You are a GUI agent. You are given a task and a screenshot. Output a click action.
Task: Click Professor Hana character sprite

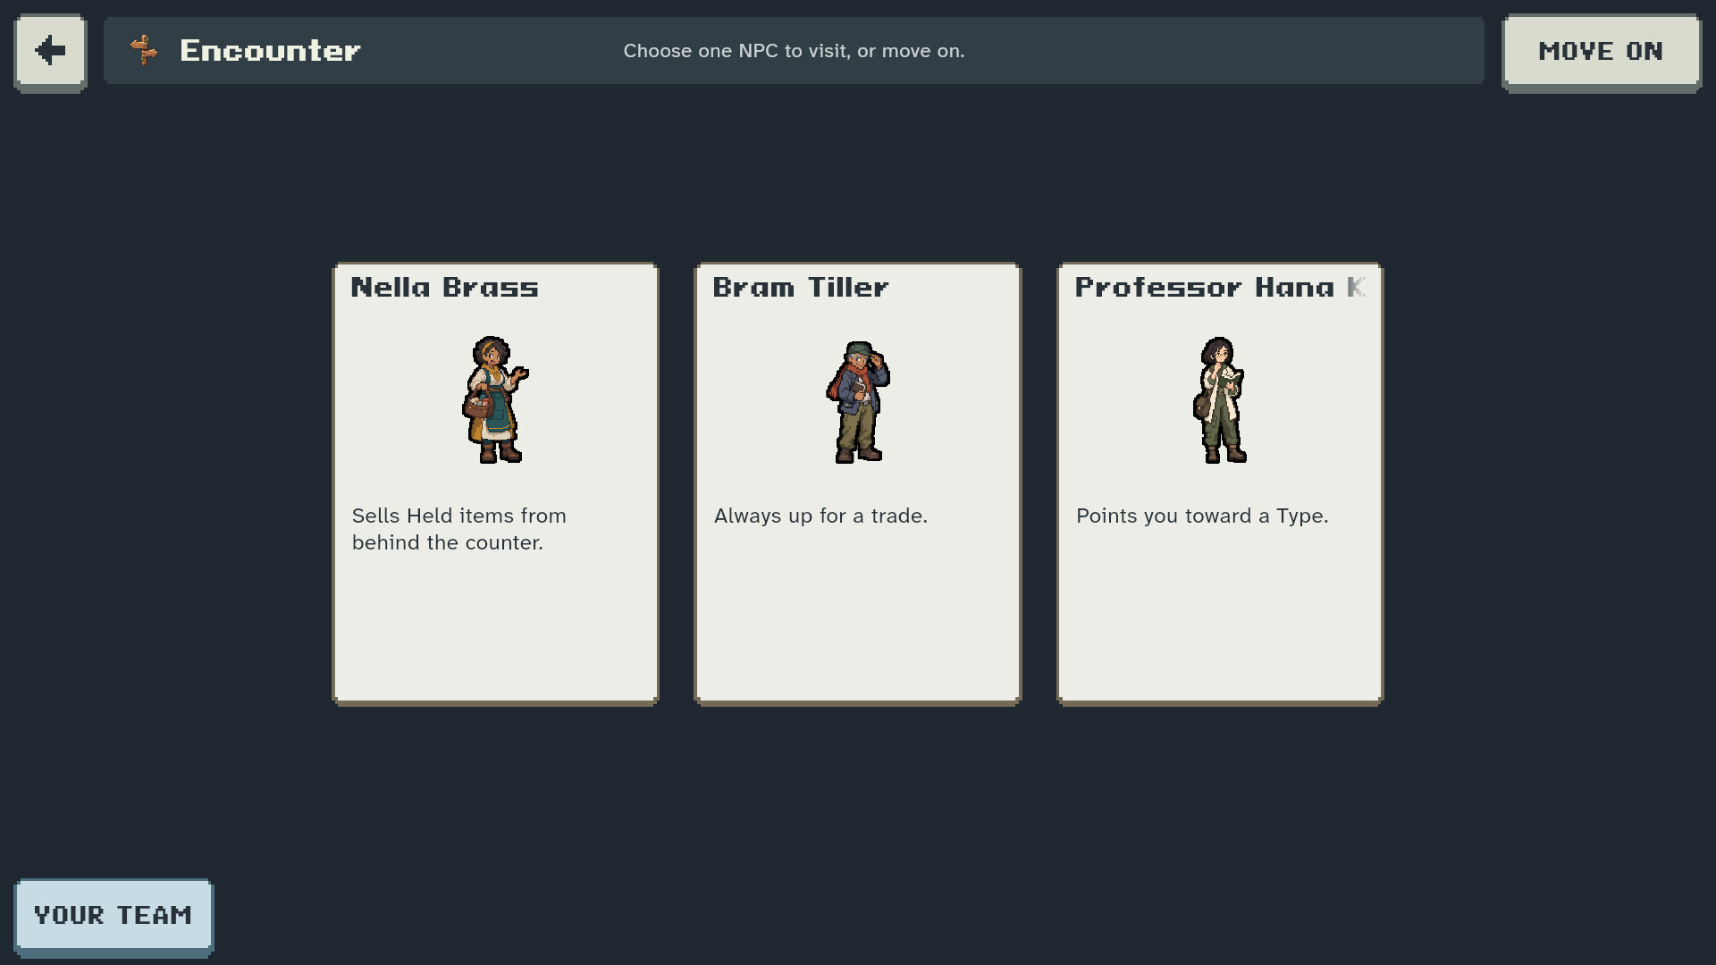tap(1220, 399)
